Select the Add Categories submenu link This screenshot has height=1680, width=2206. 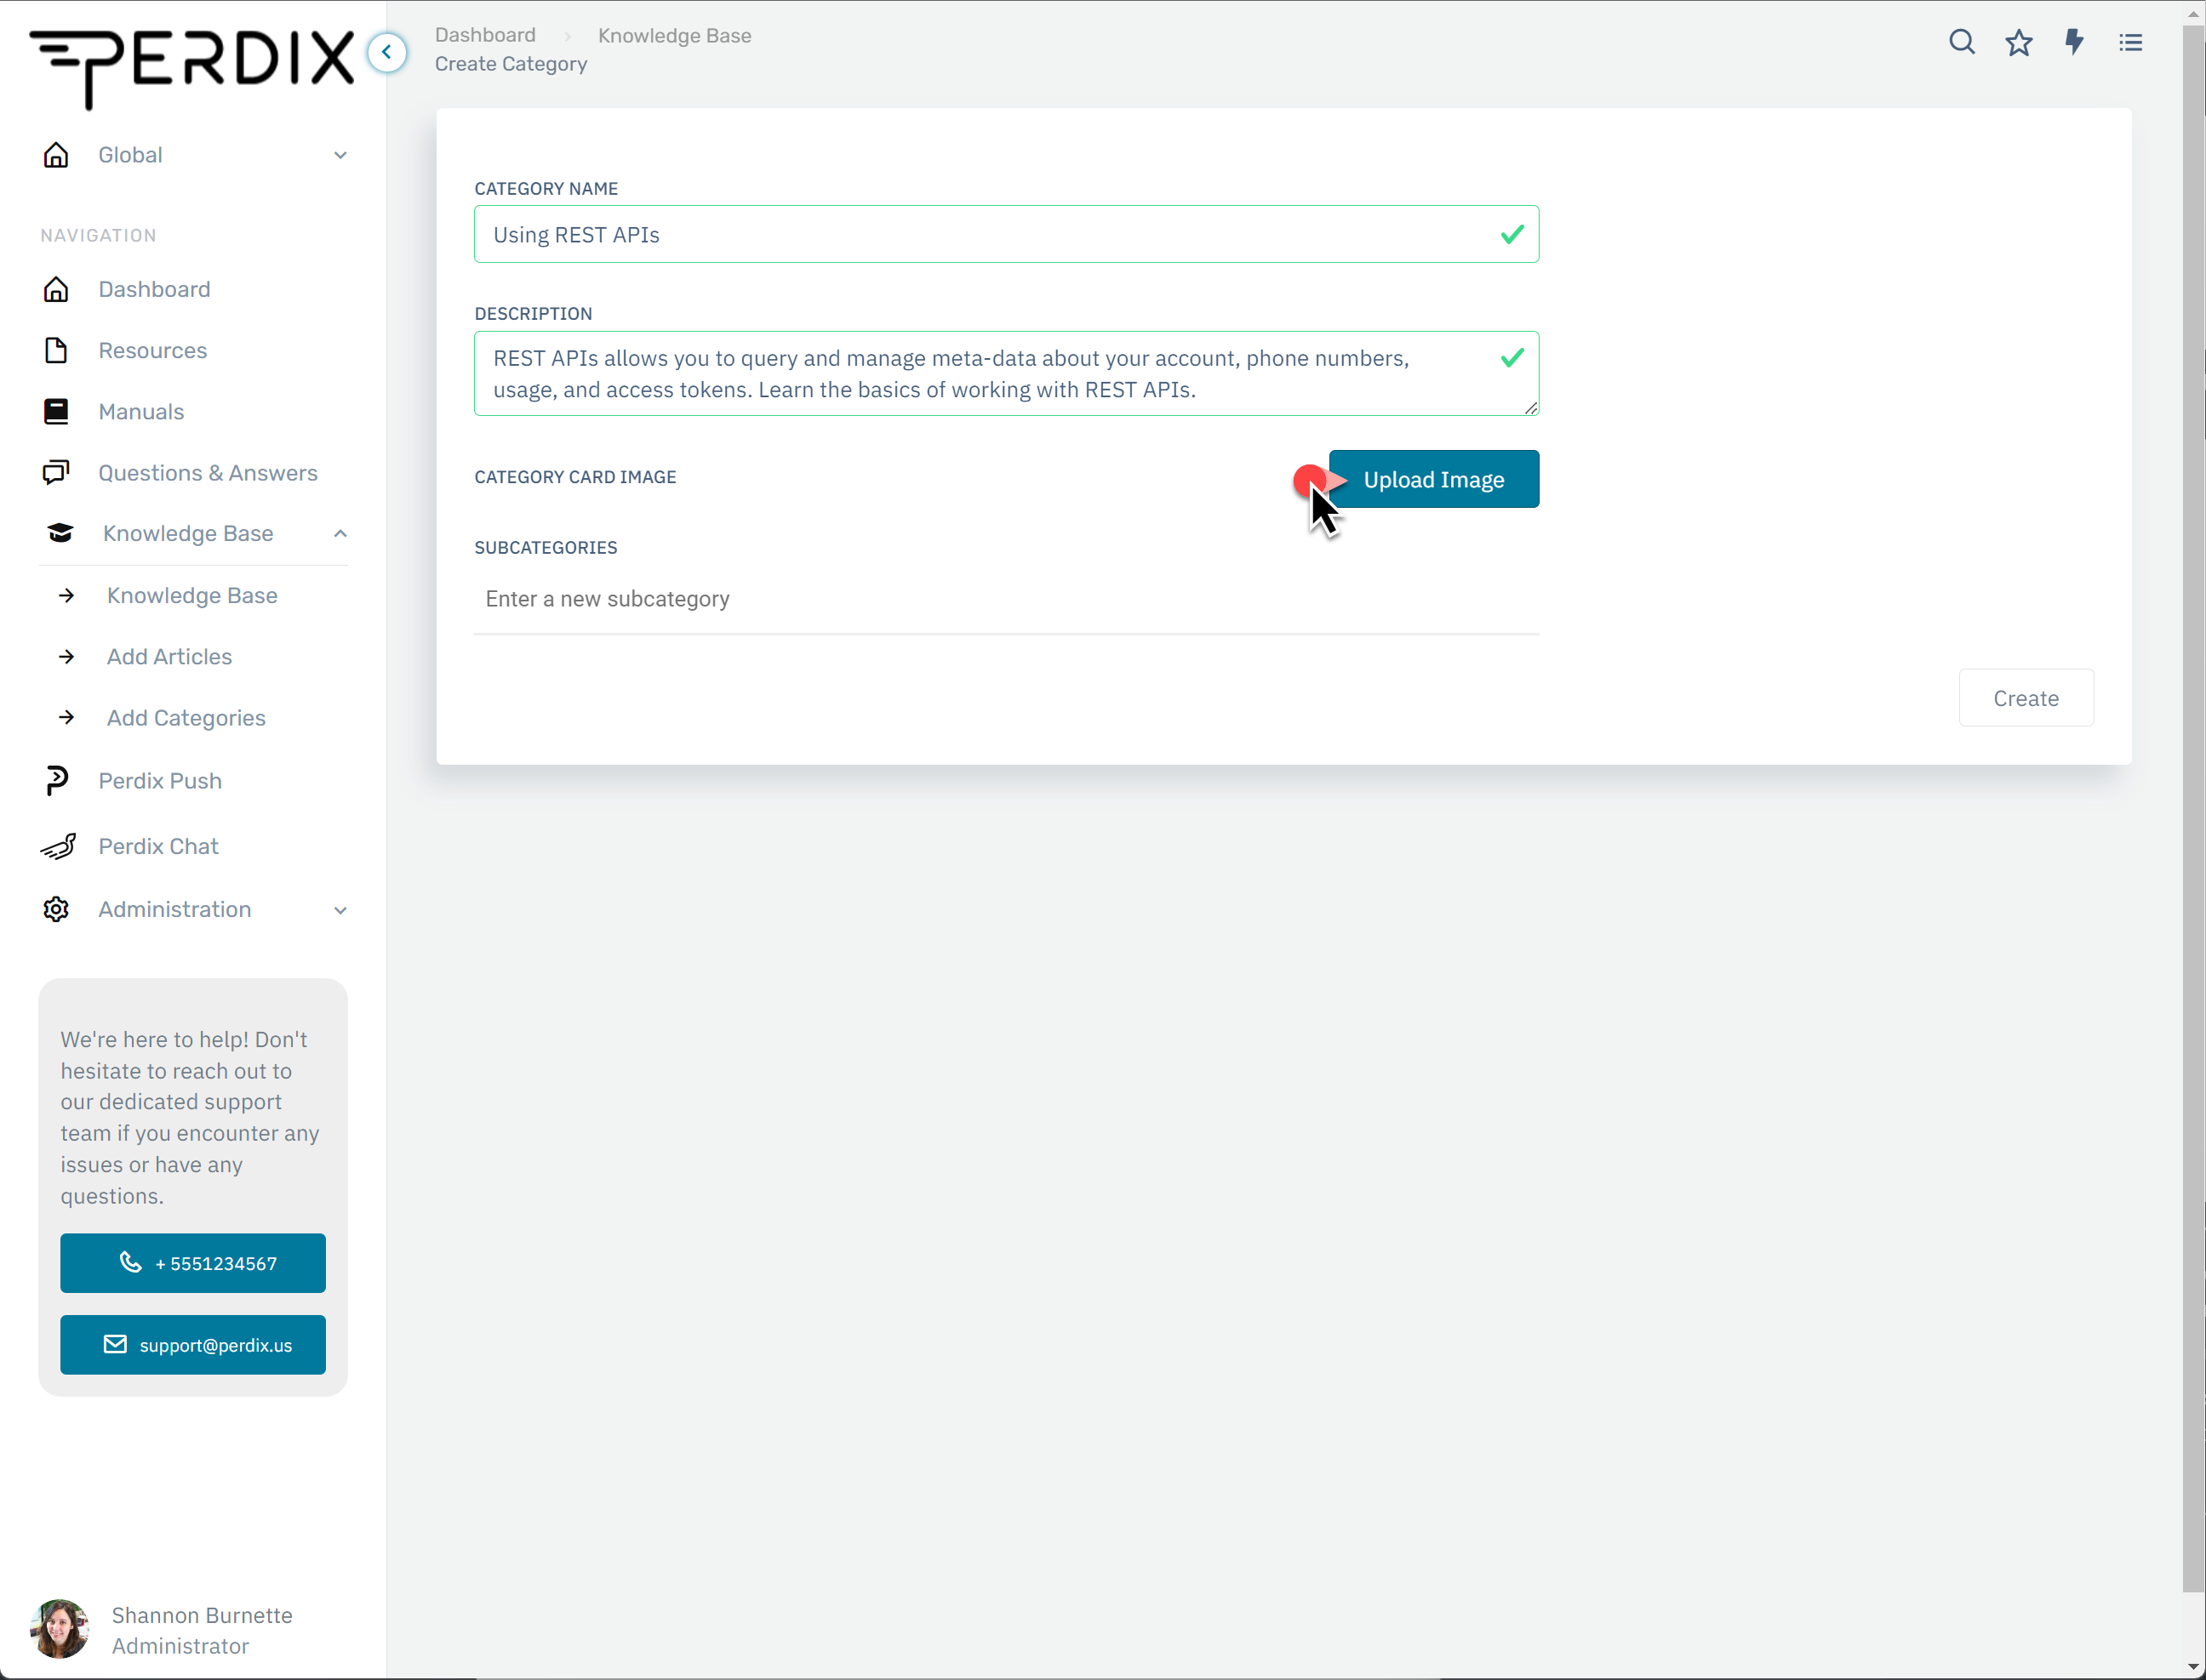[186, 718]
